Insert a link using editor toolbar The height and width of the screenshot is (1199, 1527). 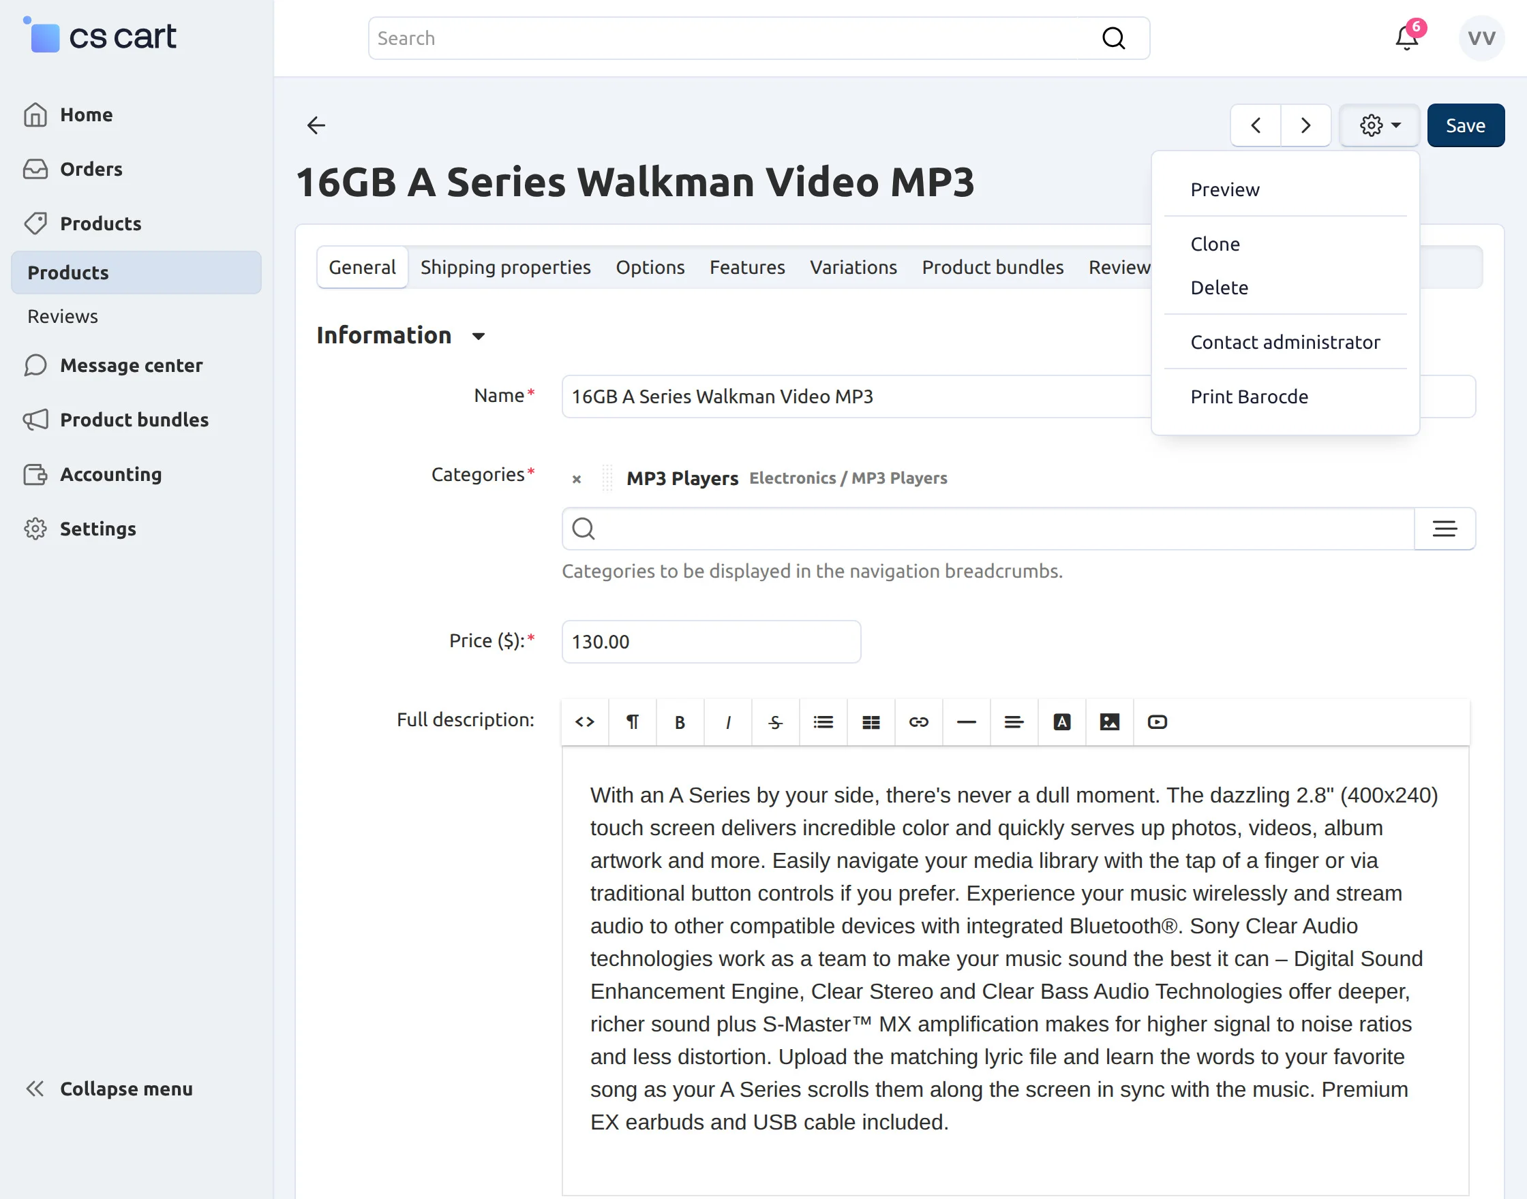point(918,721)
